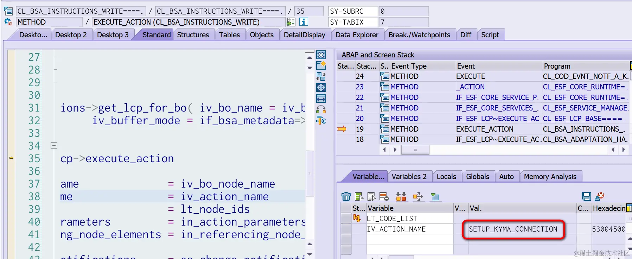Screen dimensions: 632x259
Task: Click the grey table-with-cursor icon in variables toolbar
Action: point(371,196)
